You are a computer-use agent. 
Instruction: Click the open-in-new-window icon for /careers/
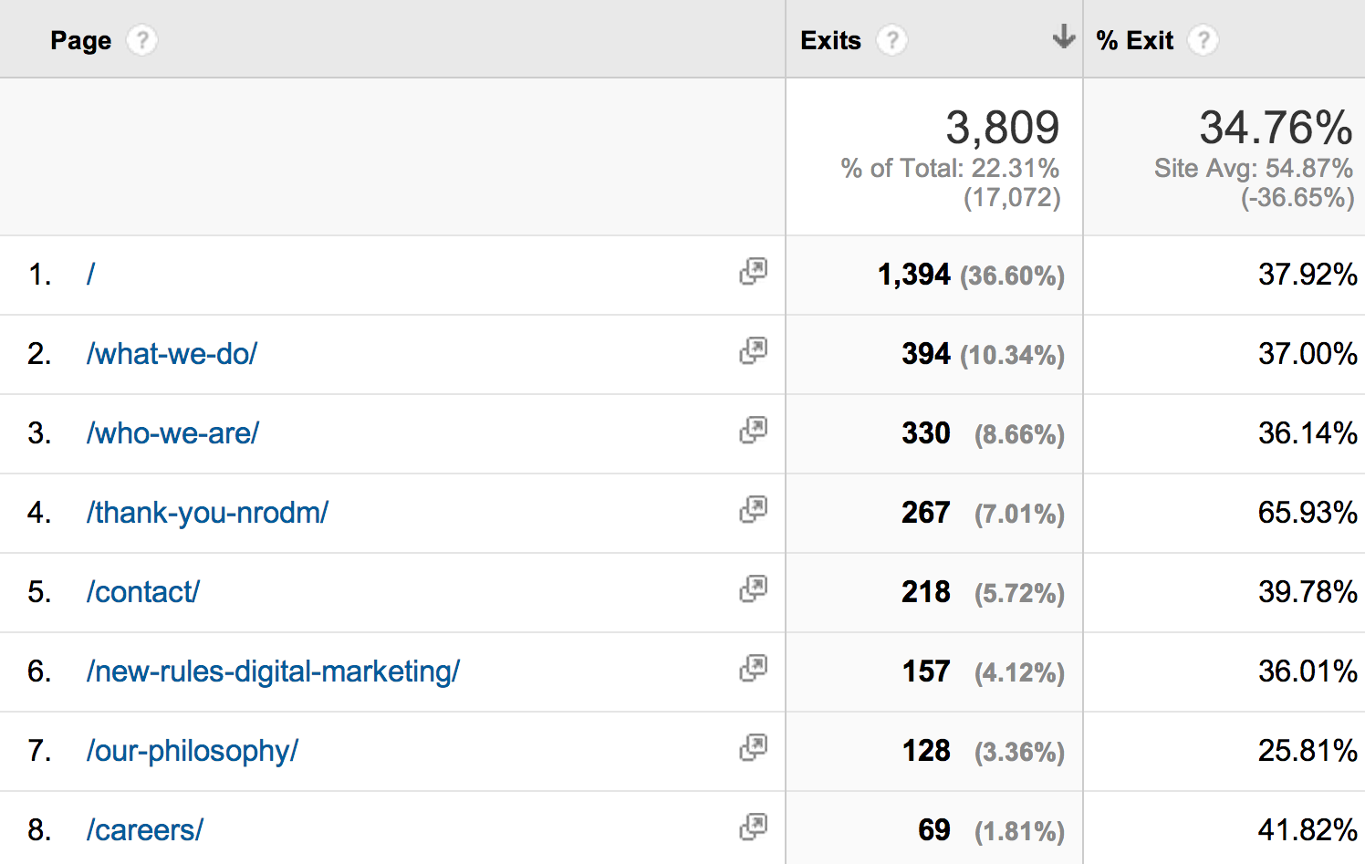click(x=754, y=827)
